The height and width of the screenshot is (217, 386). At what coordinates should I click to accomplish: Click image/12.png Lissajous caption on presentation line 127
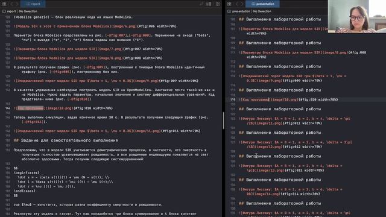tap(296, 145)
